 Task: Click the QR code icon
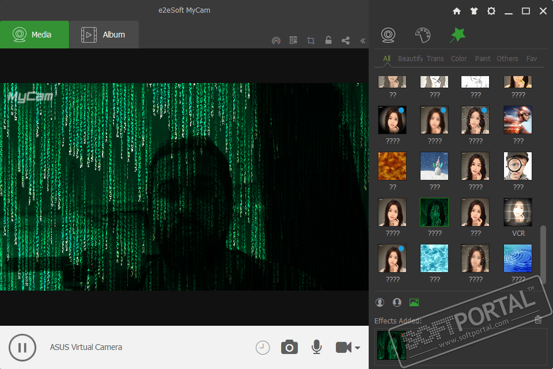pyautogui.click(x=293, y=40)
